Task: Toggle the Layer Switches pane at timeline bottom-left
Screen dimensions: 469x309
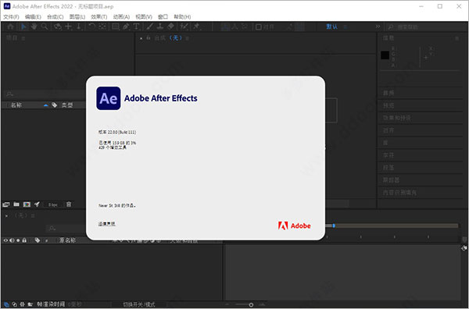Action: coord(6,304)
